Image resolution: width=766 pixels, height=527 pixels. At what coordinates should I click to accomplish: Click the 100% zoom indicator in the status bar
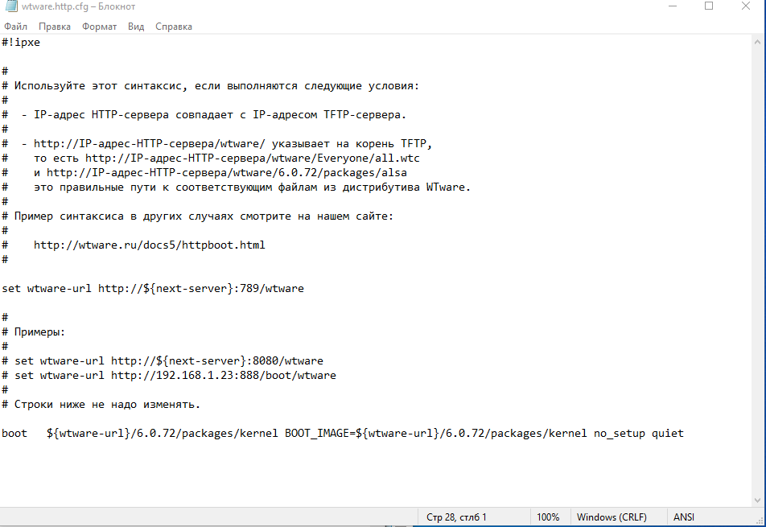550,517
